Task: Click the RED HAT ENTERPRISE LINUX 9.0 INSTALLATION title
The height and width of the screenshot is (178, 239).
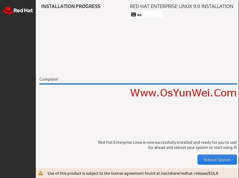Action: click(x=181, y=6)
